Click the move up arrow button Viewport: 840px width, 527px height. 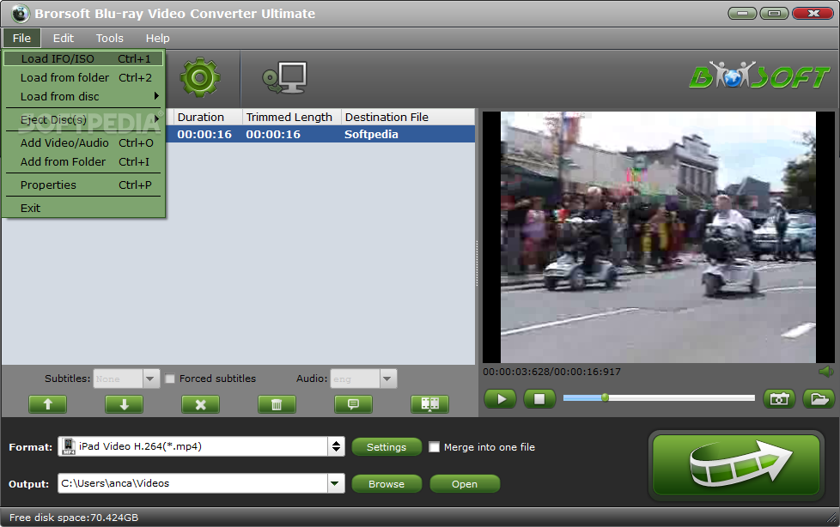48,404
